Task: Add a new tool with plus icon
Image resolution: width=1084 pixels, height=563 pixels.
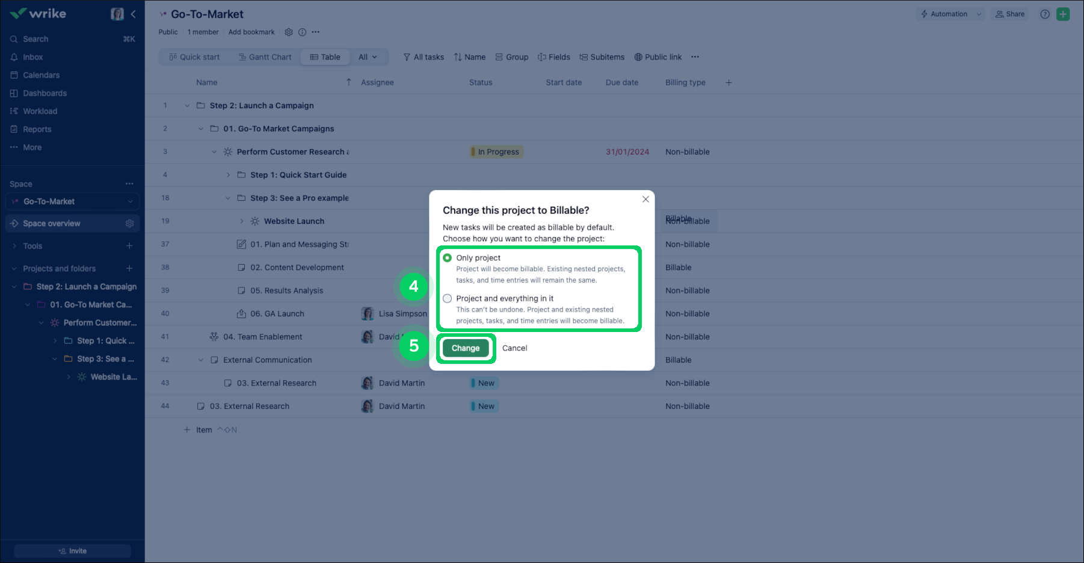Action: pyautogui.click(x=129, y=245)
